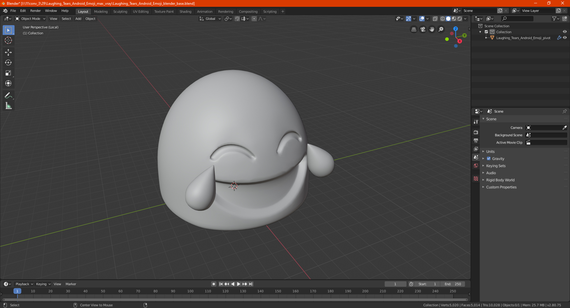Switch to rendered viewport shading
The width and height of the screenshot is (570, 308).
(x=460, y=19)
